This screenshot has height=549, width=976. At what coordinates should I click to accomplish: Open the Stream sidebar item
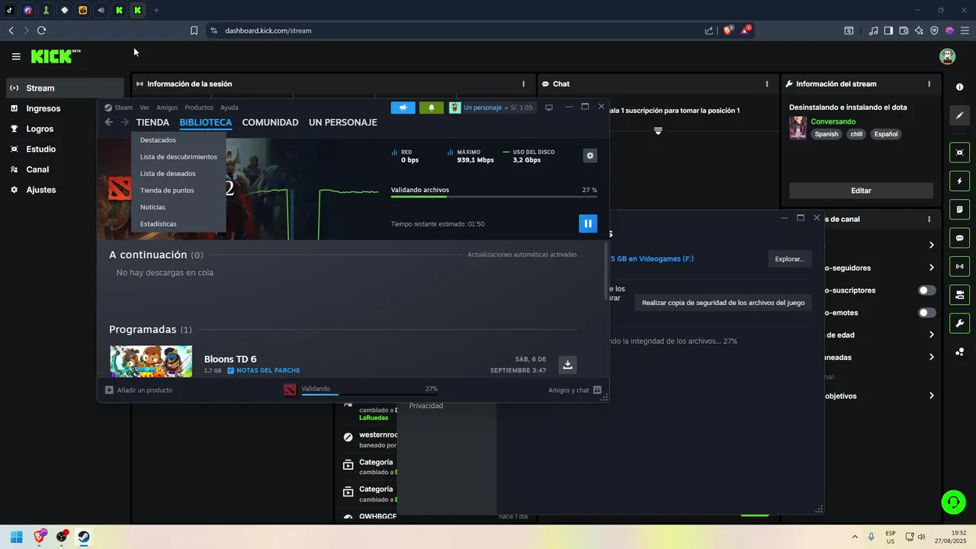65,88
